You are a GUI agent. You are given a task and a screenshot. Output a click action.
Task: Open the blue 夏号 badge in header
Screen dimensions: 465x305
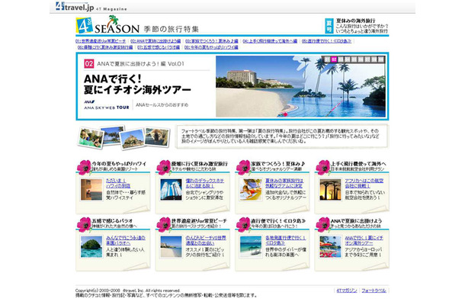329,26
